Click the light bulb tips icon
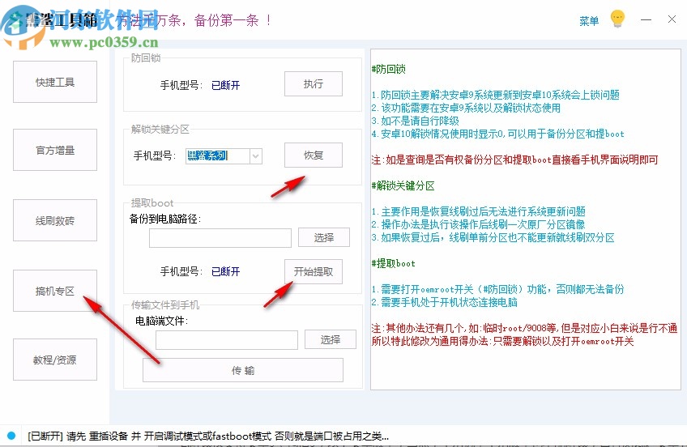The width and height of the screenshot is (687, 447). pos(617,19)
